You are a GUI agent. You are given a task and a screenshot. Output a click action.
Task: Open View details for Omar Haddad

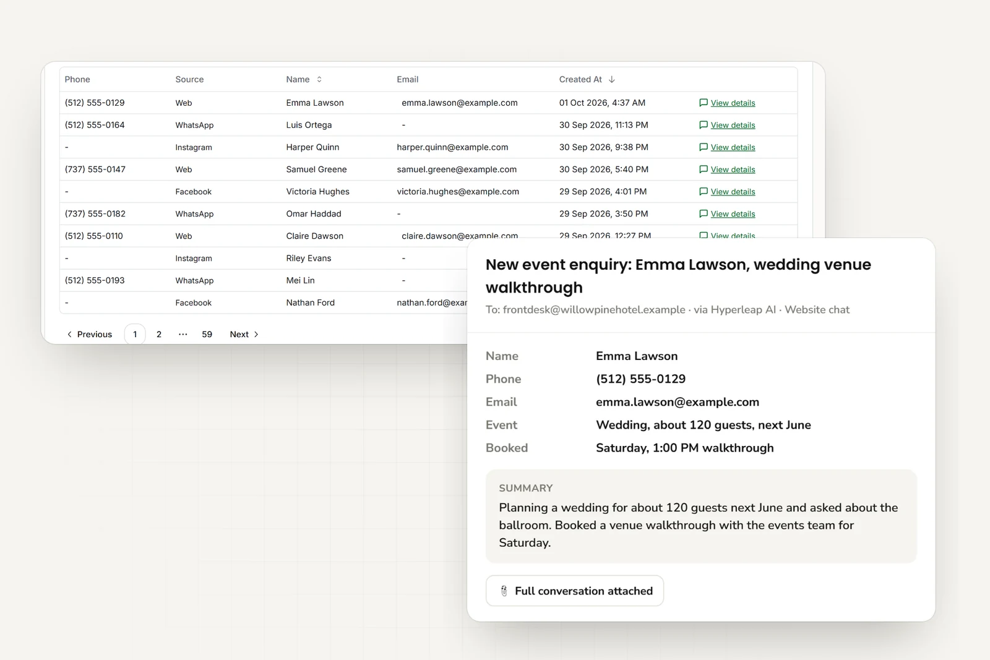(733, 214)
